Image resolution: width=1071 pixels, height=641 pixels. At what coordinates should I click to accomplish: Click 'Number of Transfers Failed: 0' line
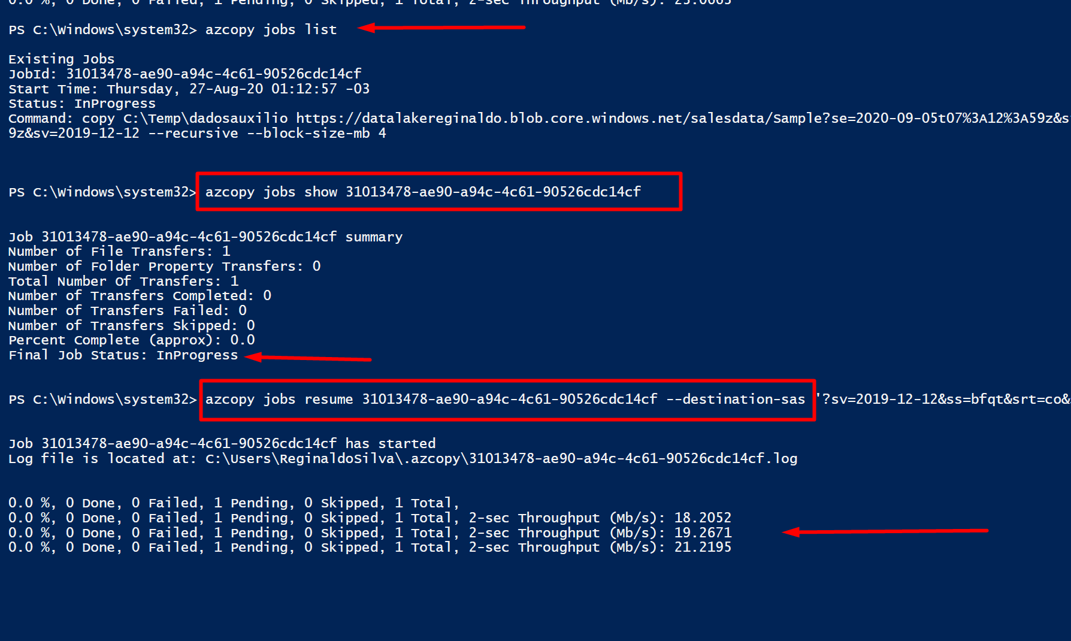click(128, 310)
